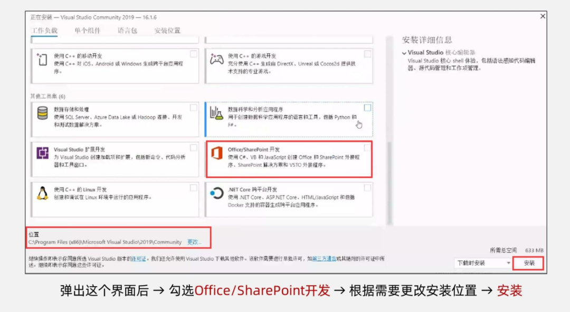Tick the data science and analytics checkbox
Screen dimensions: 570x312
367,108
